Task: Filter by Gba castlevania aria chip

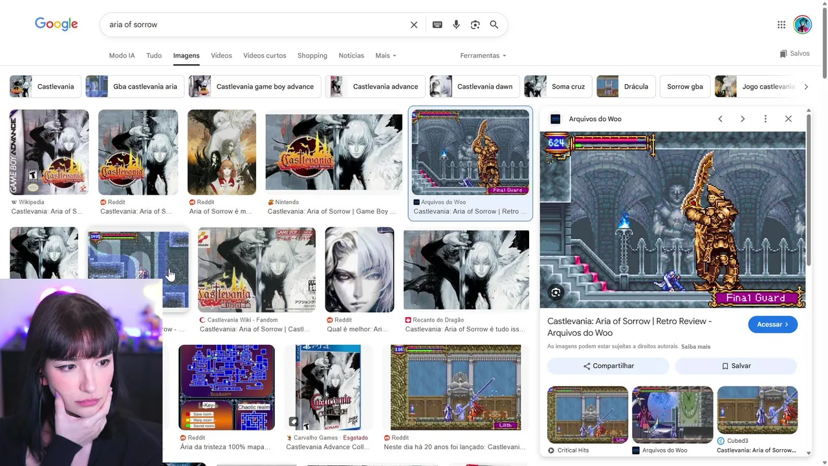Action: click(x=135, y=86)
